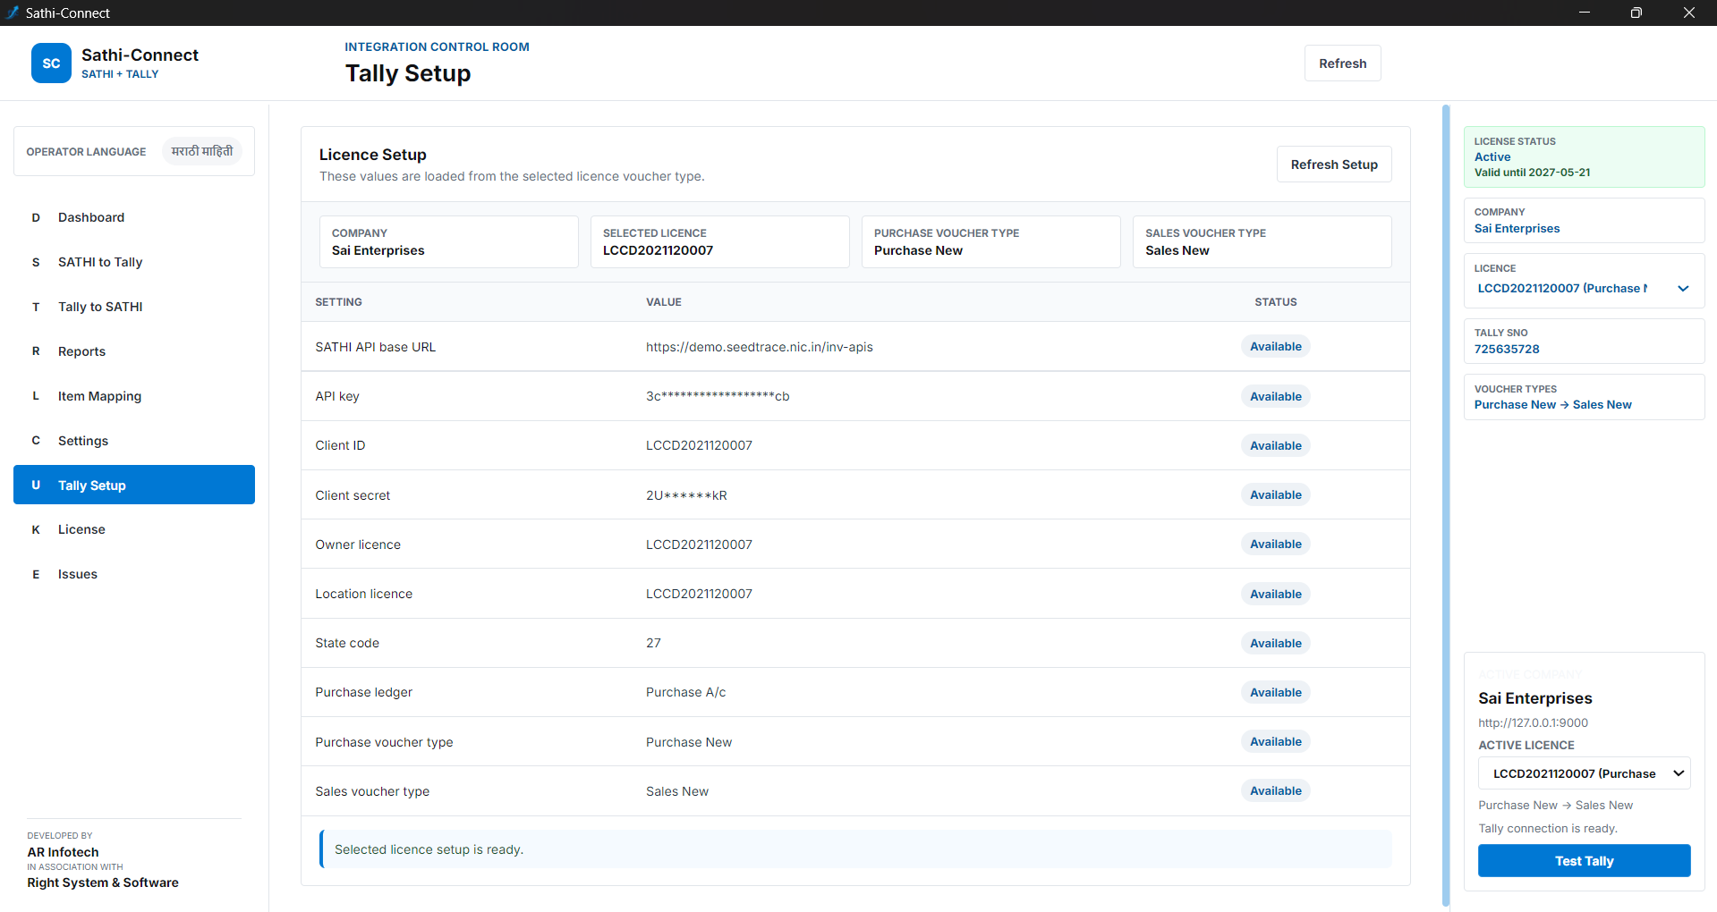Click the Client ID row label
1717x912 pixels.
click(x=340, y=445)
